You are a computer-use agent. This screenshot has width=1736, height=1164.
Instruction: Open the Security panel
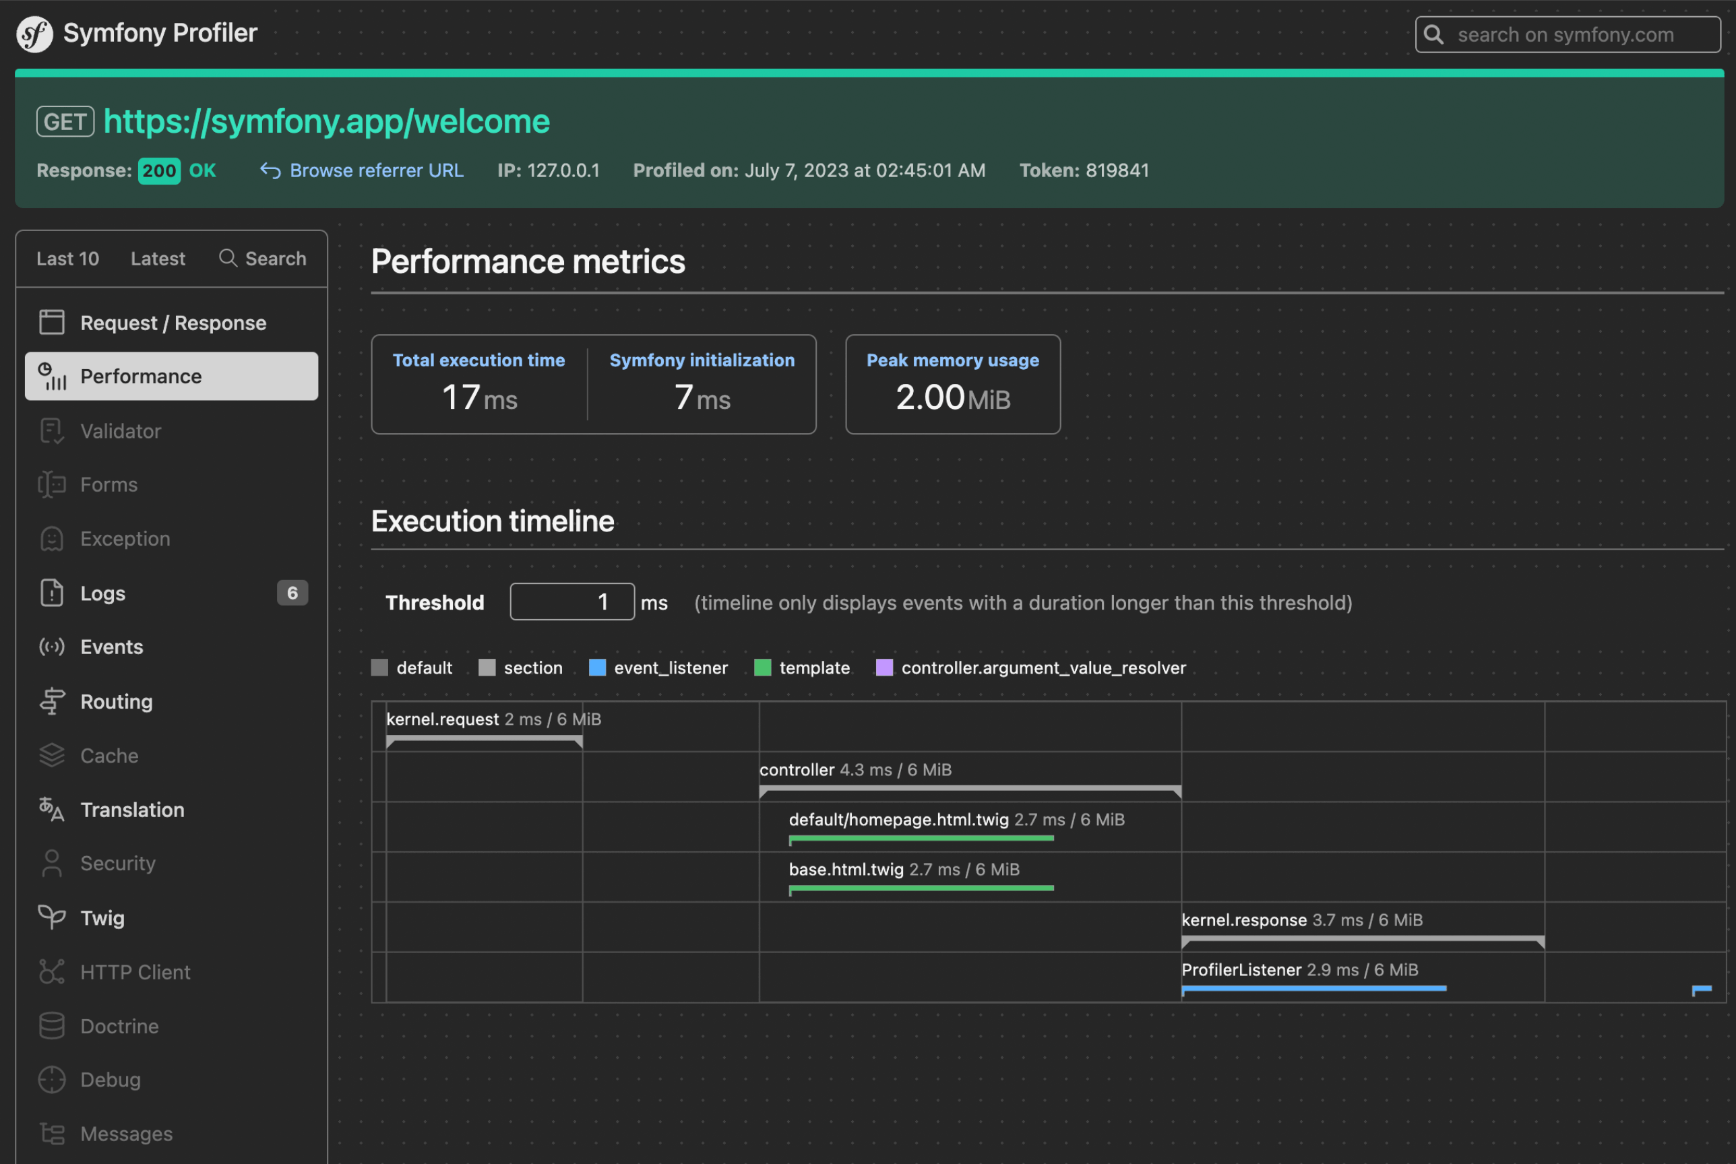[x=117, y=863]
